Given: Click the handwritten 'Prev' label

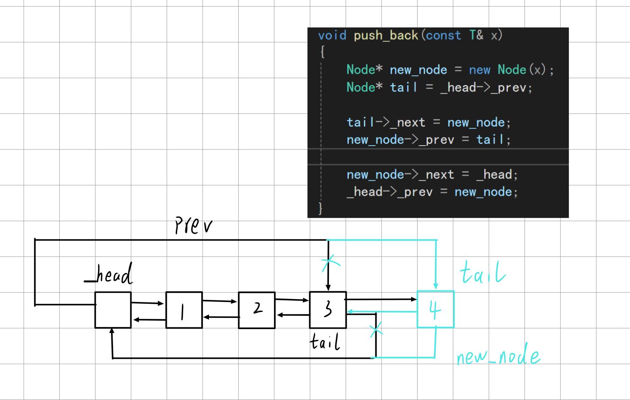Looking at the screenshot, I should point(194,226).
